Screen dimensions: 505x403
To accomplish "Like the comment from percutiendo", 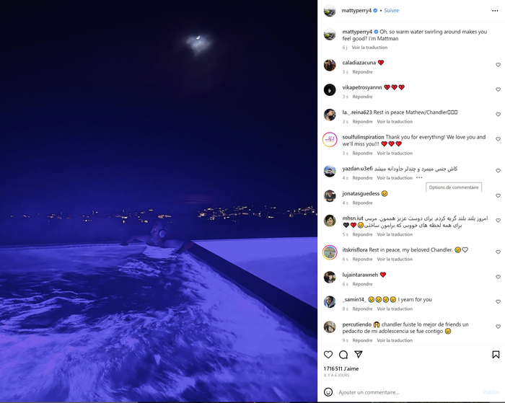I will click(498, 327).
